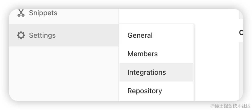Open the Members settings page

point(142,54)
